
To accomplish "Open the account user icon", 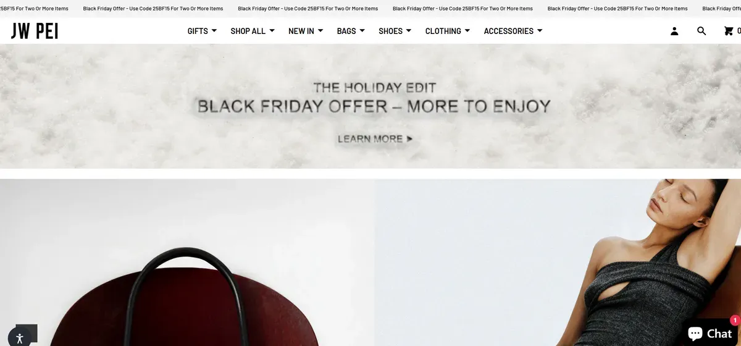I will click(674, 31).
